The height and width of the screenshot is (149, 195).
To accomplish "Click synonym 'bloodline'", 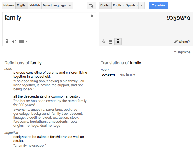I will coord(34,118).
